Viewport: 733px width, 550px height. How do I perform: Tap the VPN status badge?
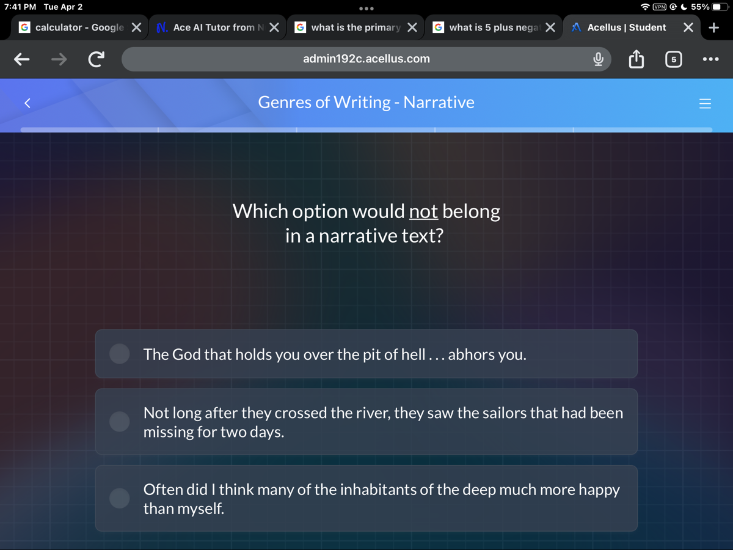(660, 7)
